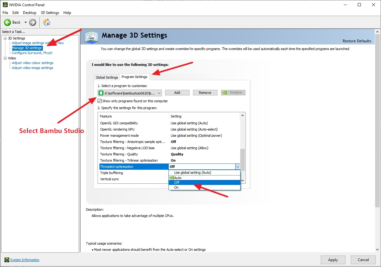
Task: Open the Help menu
Action: 67,13
